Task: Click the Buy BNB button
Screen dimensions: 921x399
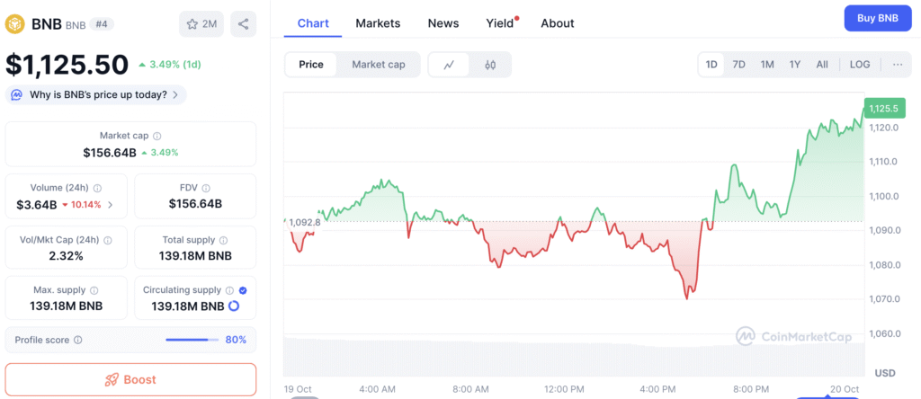Action: [877, 18]
